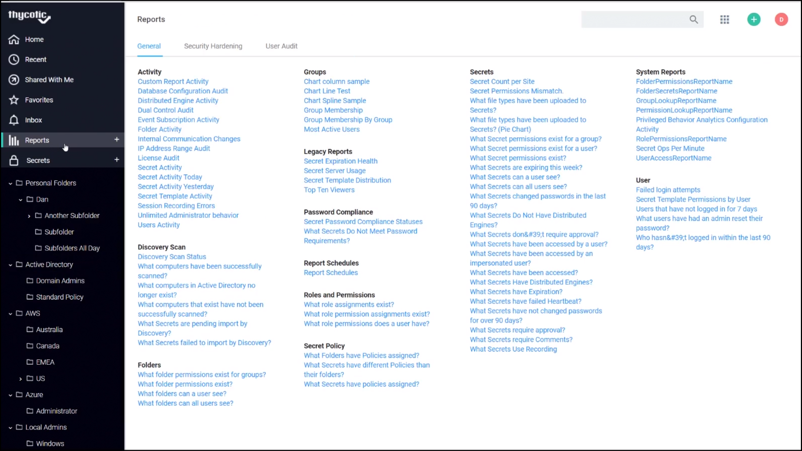Select the Domain Admins folder
Screen dimensions: 802x451
click(x=60, y=281)
